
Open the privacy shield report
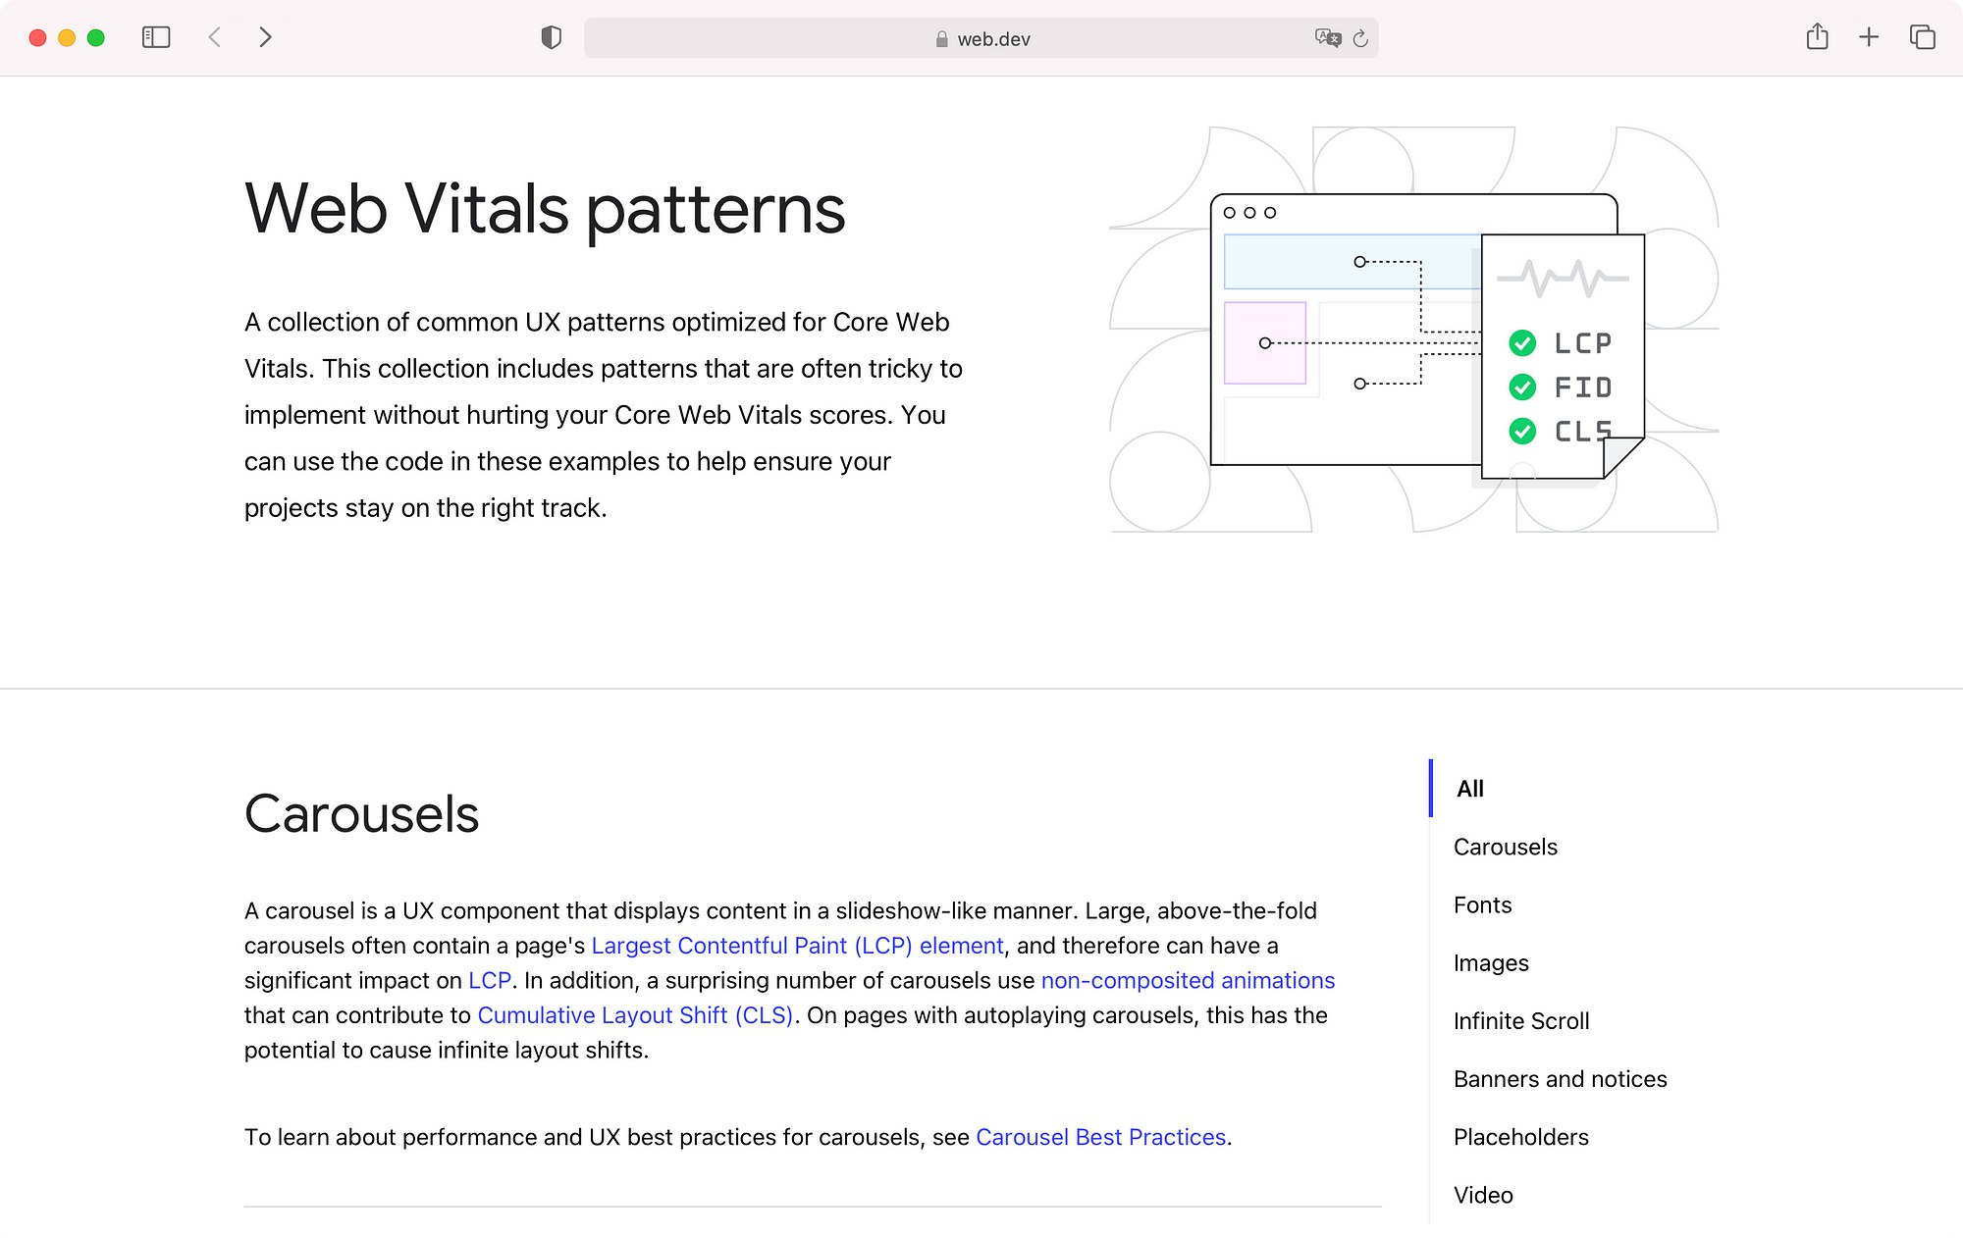tap(552, 37)
